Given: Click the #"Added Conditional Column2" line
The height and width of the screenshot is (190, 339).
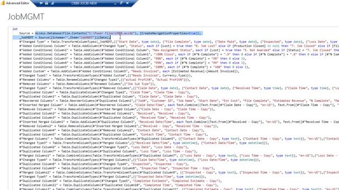Looking at the screenshot, I should point(179,54).
